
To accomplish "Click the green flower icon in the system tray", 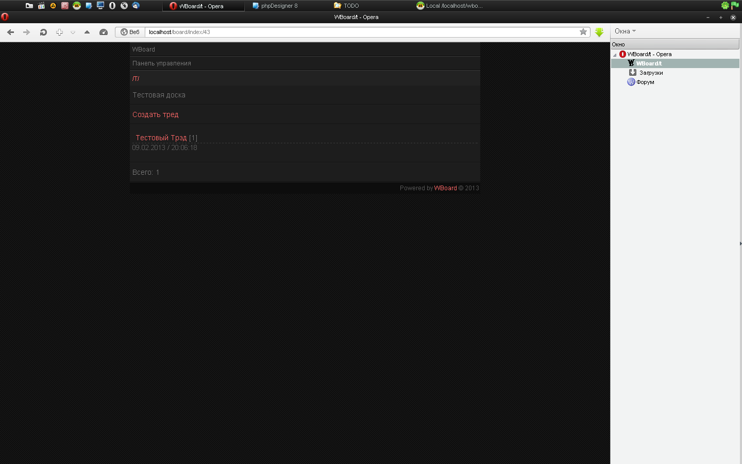I will pos(725,6).
